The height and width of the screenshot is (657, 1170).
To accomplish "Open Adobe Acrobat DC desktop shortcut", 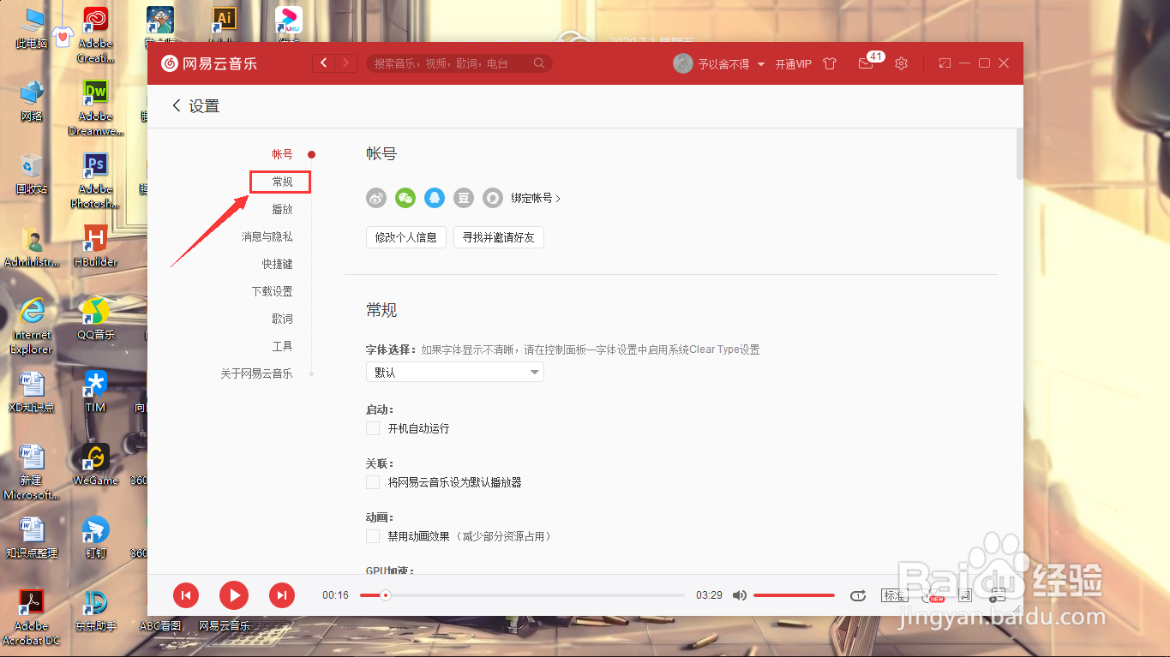I will [x=32, y=618].
